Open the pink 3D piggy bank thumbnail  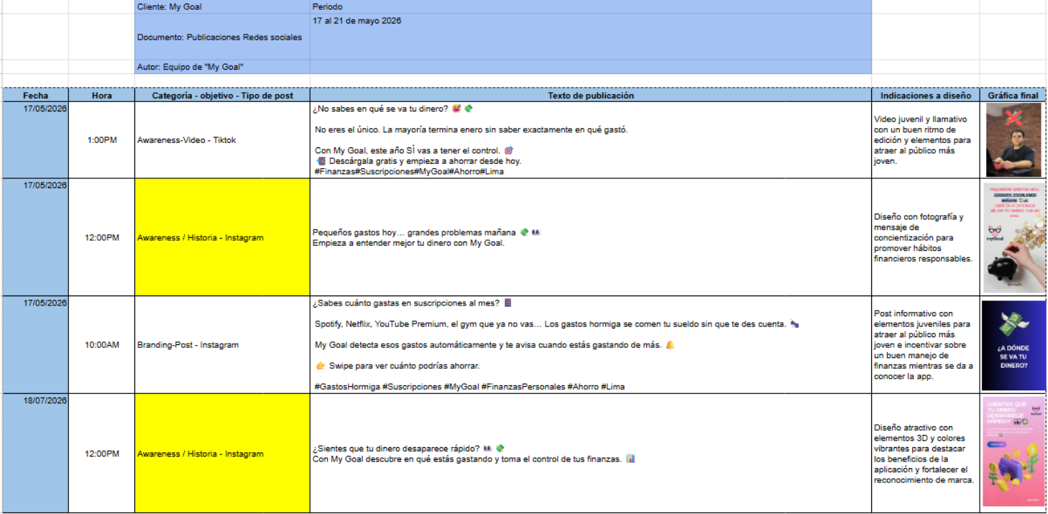pyautogui.click(x=1013, y=451)
